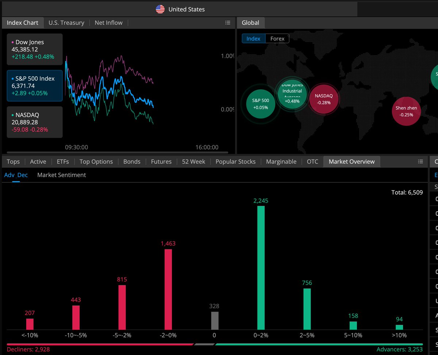The image size is (438, 355).
Task: Click the index chart horizontal scrollbar
Action: click(x=117, y=152)
